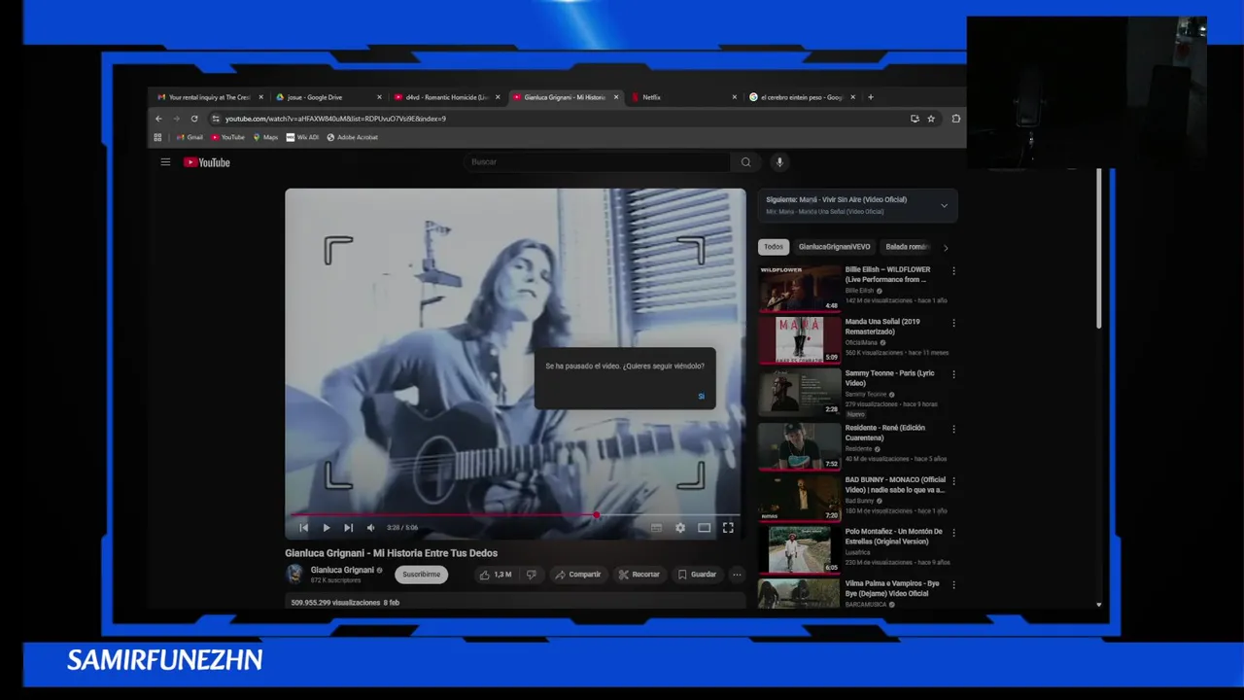Open Gmail bookmark
This screenshot has width=1244, height=700.
(x=190, y=137)
